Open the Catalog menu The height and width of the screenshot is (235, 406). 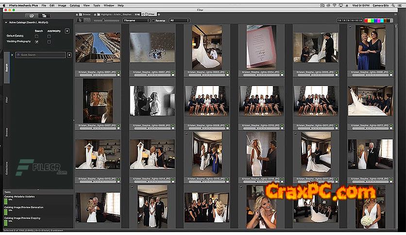pyautogui.click(x=75, y=5)
